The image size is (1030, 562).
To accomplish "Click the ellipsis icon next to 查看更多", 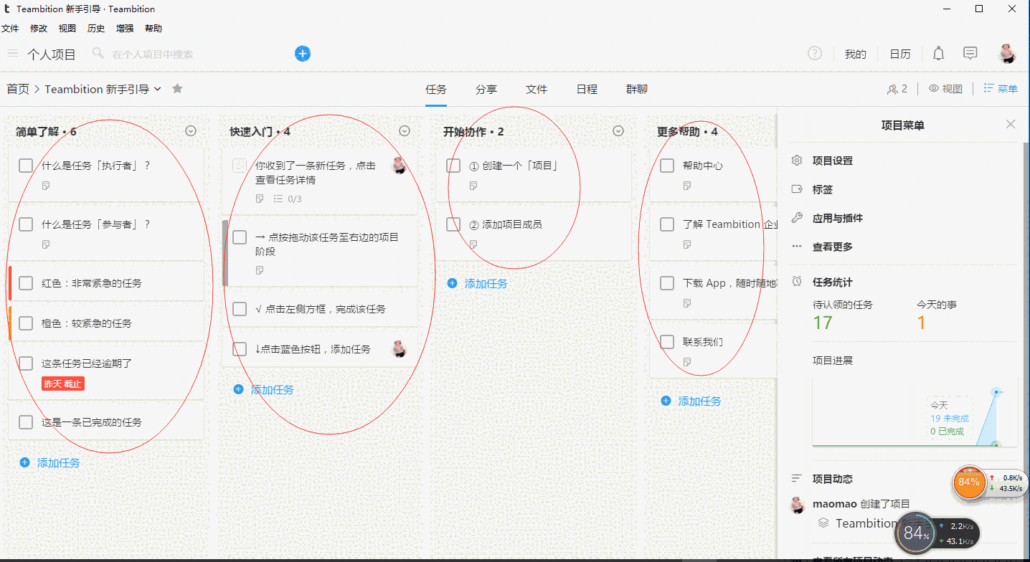I will [x=797, y=247].
